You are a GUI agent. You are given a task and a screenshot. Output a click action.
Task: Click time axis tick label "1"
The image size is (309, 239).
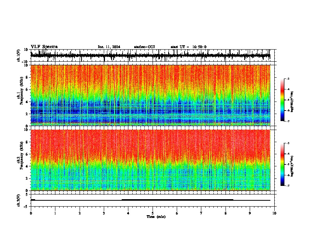55,213
